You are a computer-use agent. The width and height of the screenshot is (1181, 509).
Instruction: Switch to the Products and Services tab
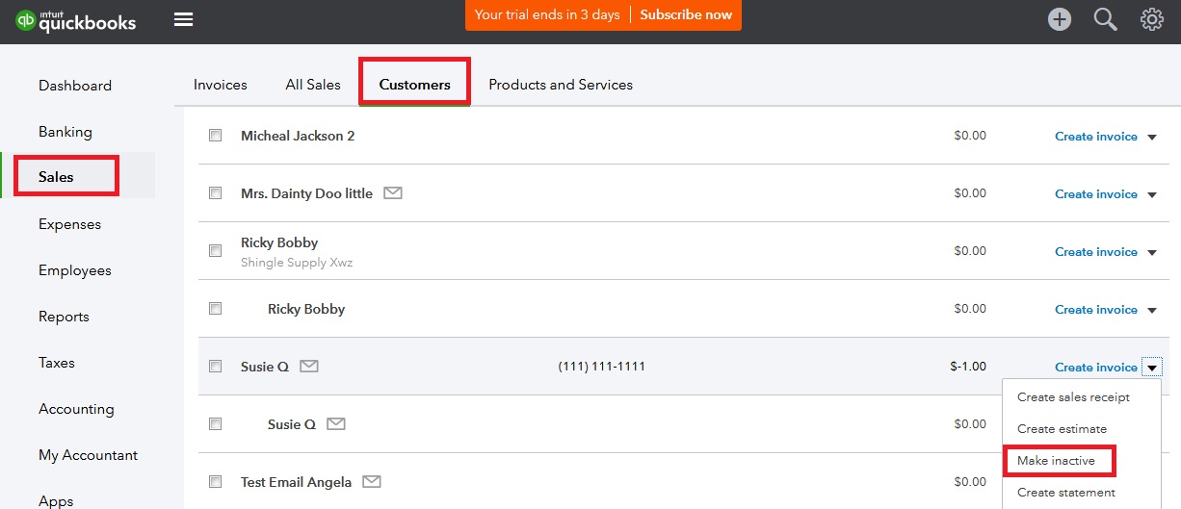pyautogui.click(x=561, y=85)
